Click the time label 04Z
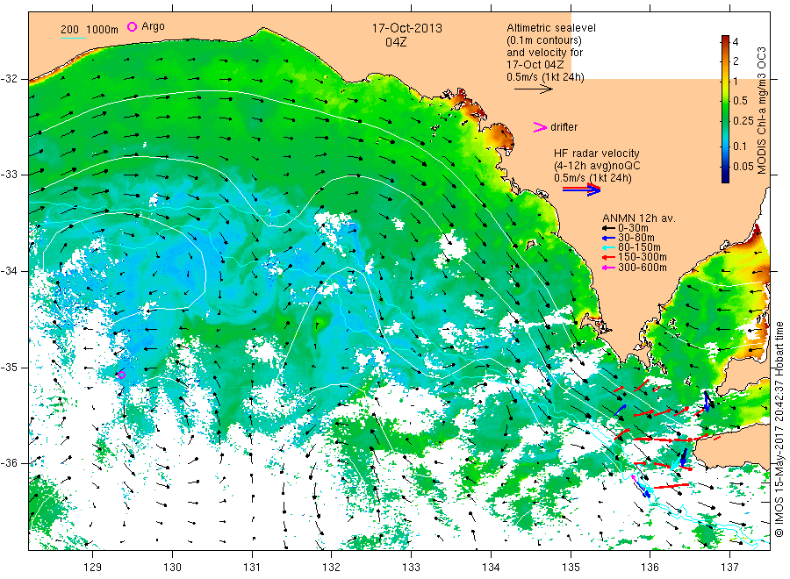This screenshot has width=790, height=579. pyautogui.click(x=396, y=42)
